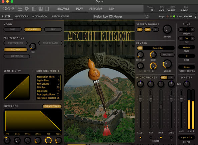Click the Srnd mic pan knob
The width and height of the screenshot is (198, 145).
[171, 84]
